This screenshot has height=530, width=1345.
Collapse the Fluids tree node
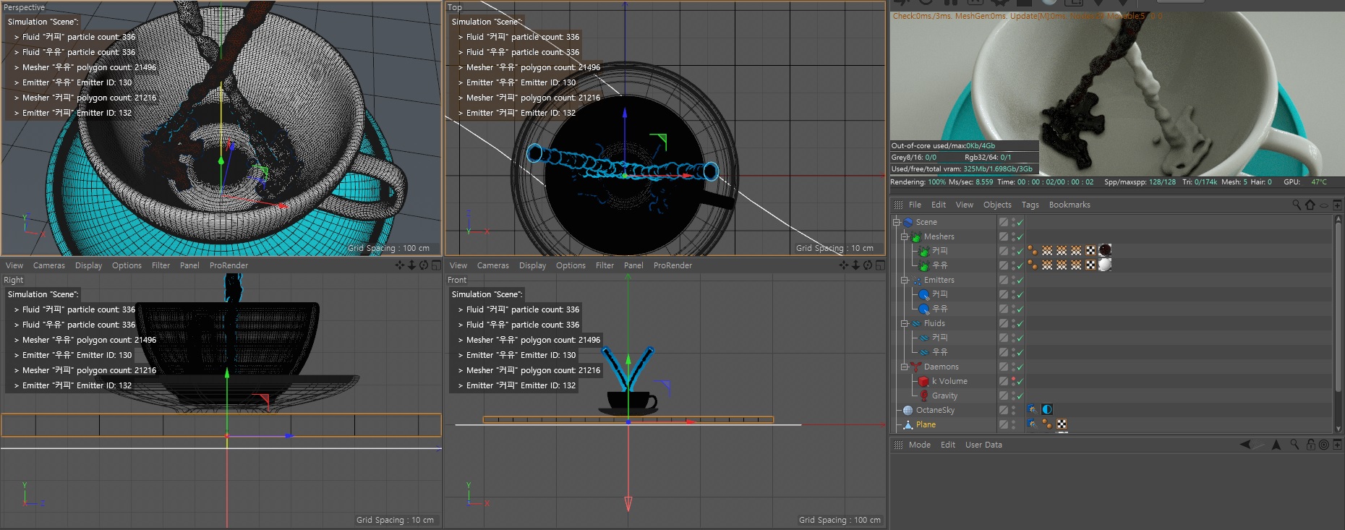pos(905,323)
